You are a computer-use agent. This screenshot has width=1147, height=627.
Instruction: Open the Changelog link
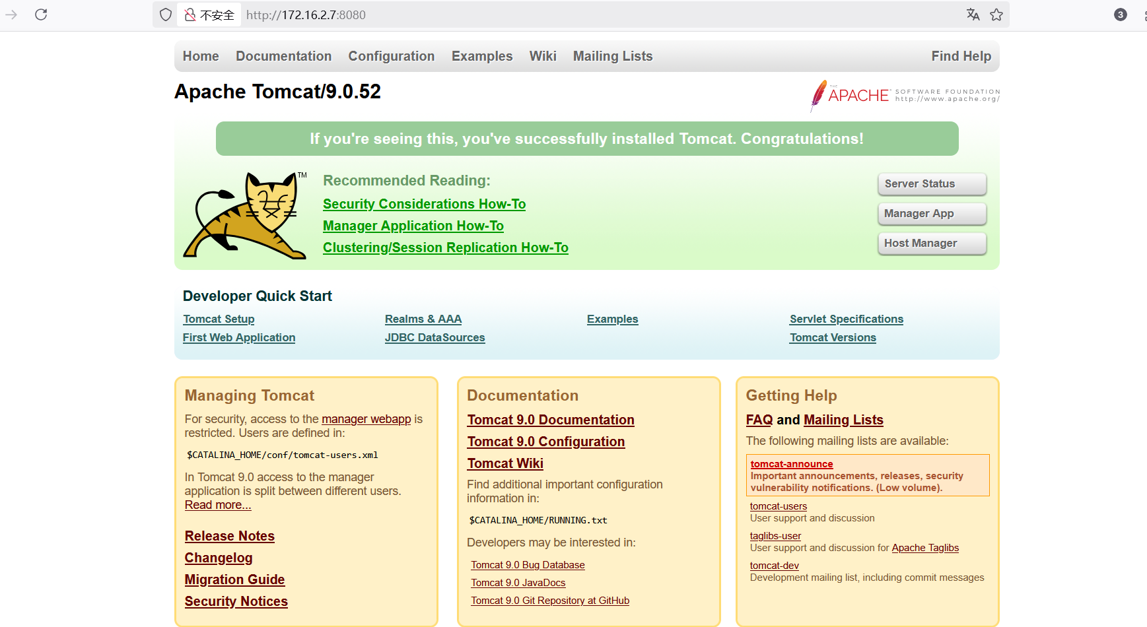point(219,558)
